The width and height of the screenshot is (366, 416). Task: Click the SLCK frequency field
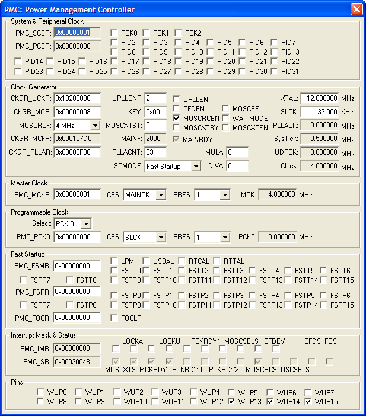click(320, 112)
